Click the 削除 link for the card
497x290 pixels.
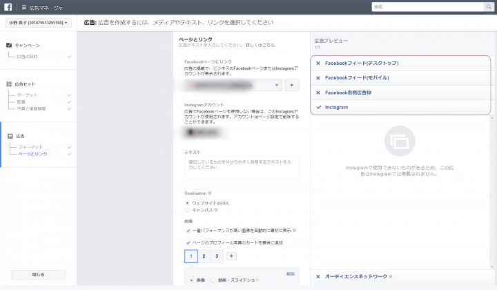pyautogui.click(x=291, y=274)
